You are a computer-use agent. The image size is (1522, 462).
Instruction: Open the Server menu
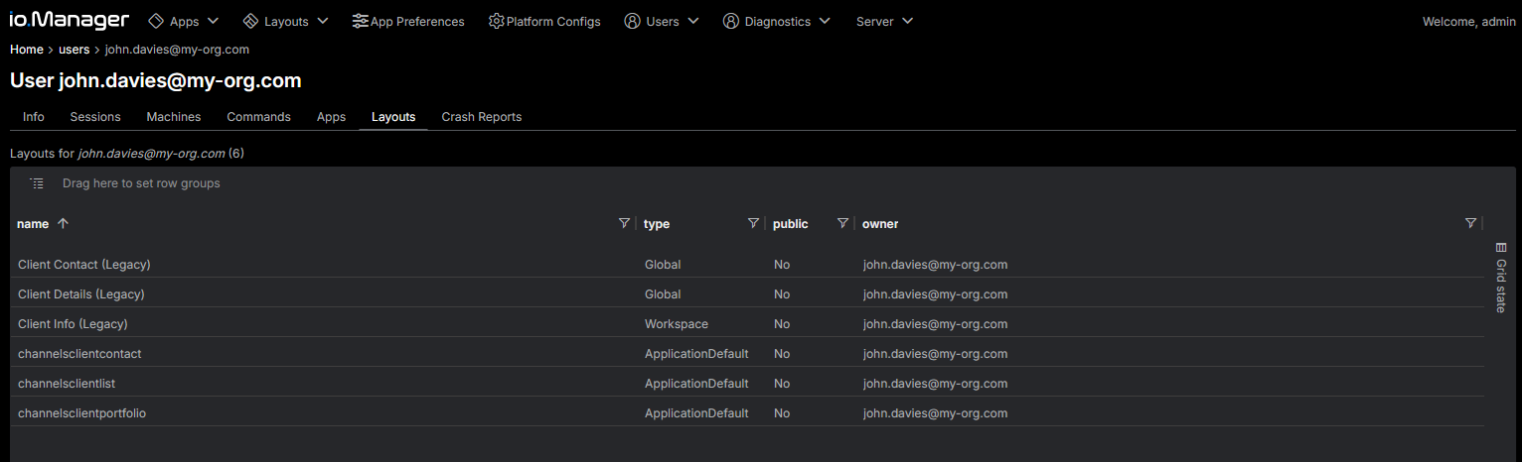coord(884,21)
